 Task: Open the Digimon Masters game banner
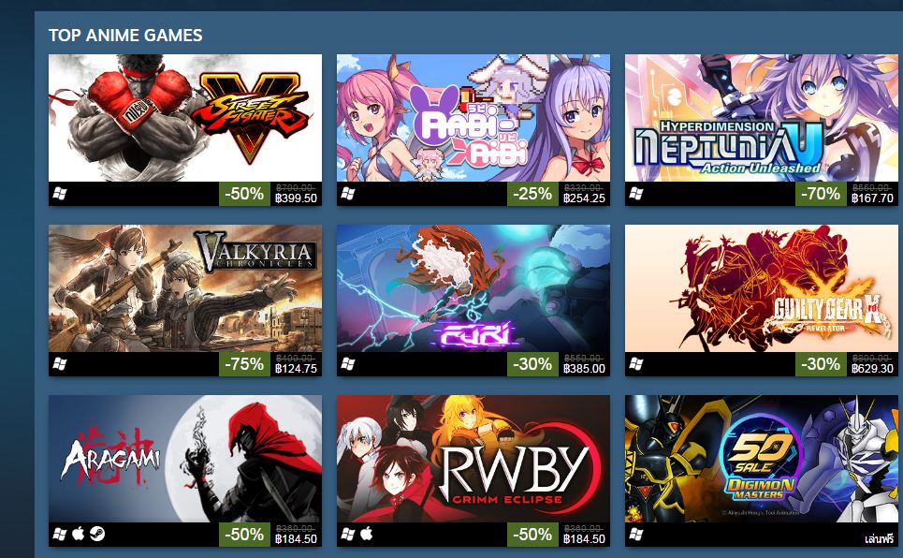[x=762, y=459]
